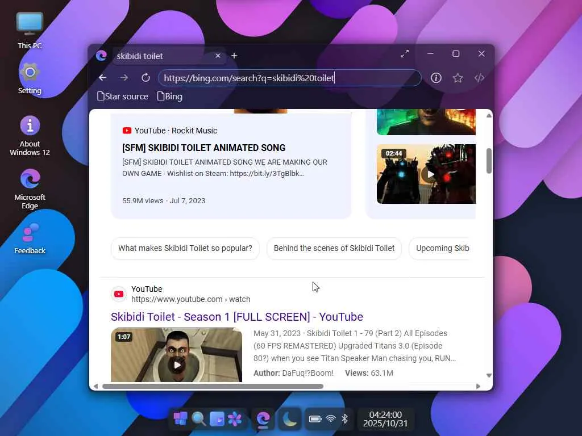Screen dimensions: 582x436
Task: Click the vertical scrollbar thumb
Action: 489,161
